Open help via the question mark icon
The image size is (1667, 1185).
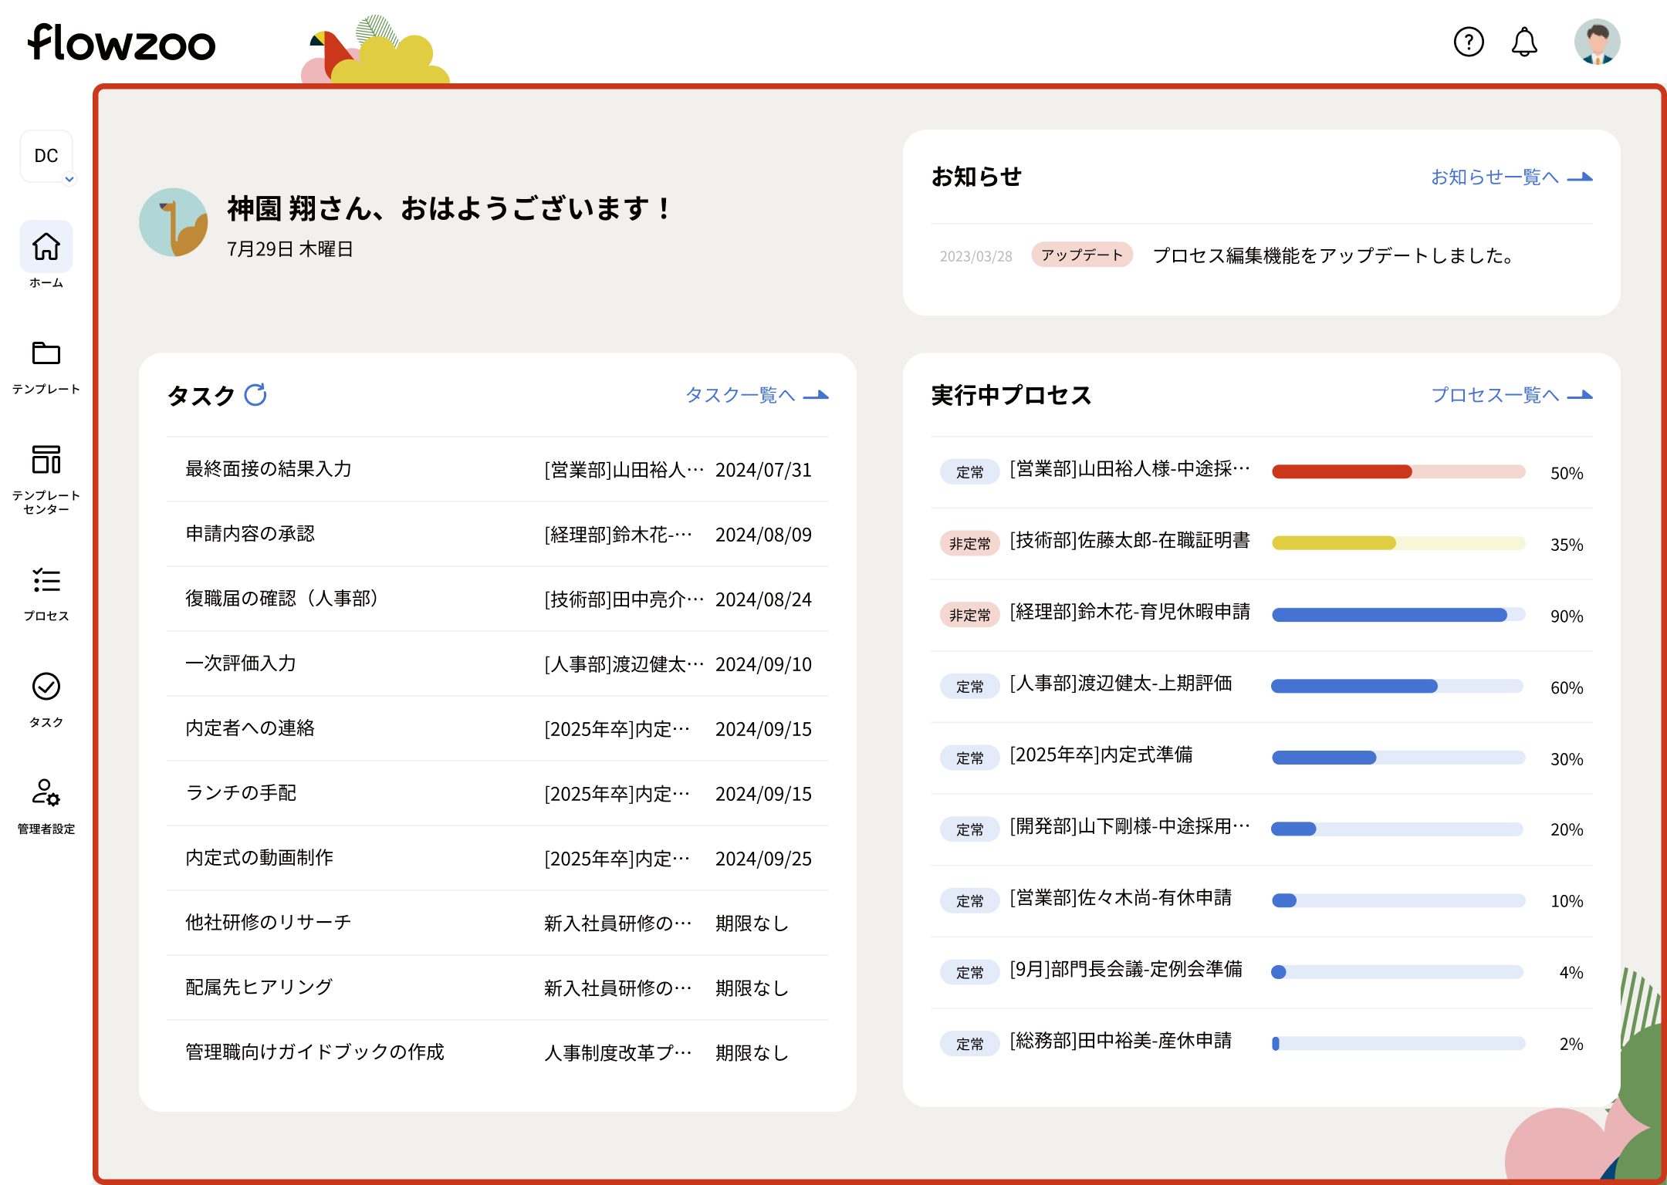[x=1469, y=42]
